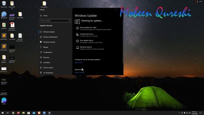Show hidden system tray icons
Image resolution: width=204 pixels, height=115 pixels.
point(179,113)
